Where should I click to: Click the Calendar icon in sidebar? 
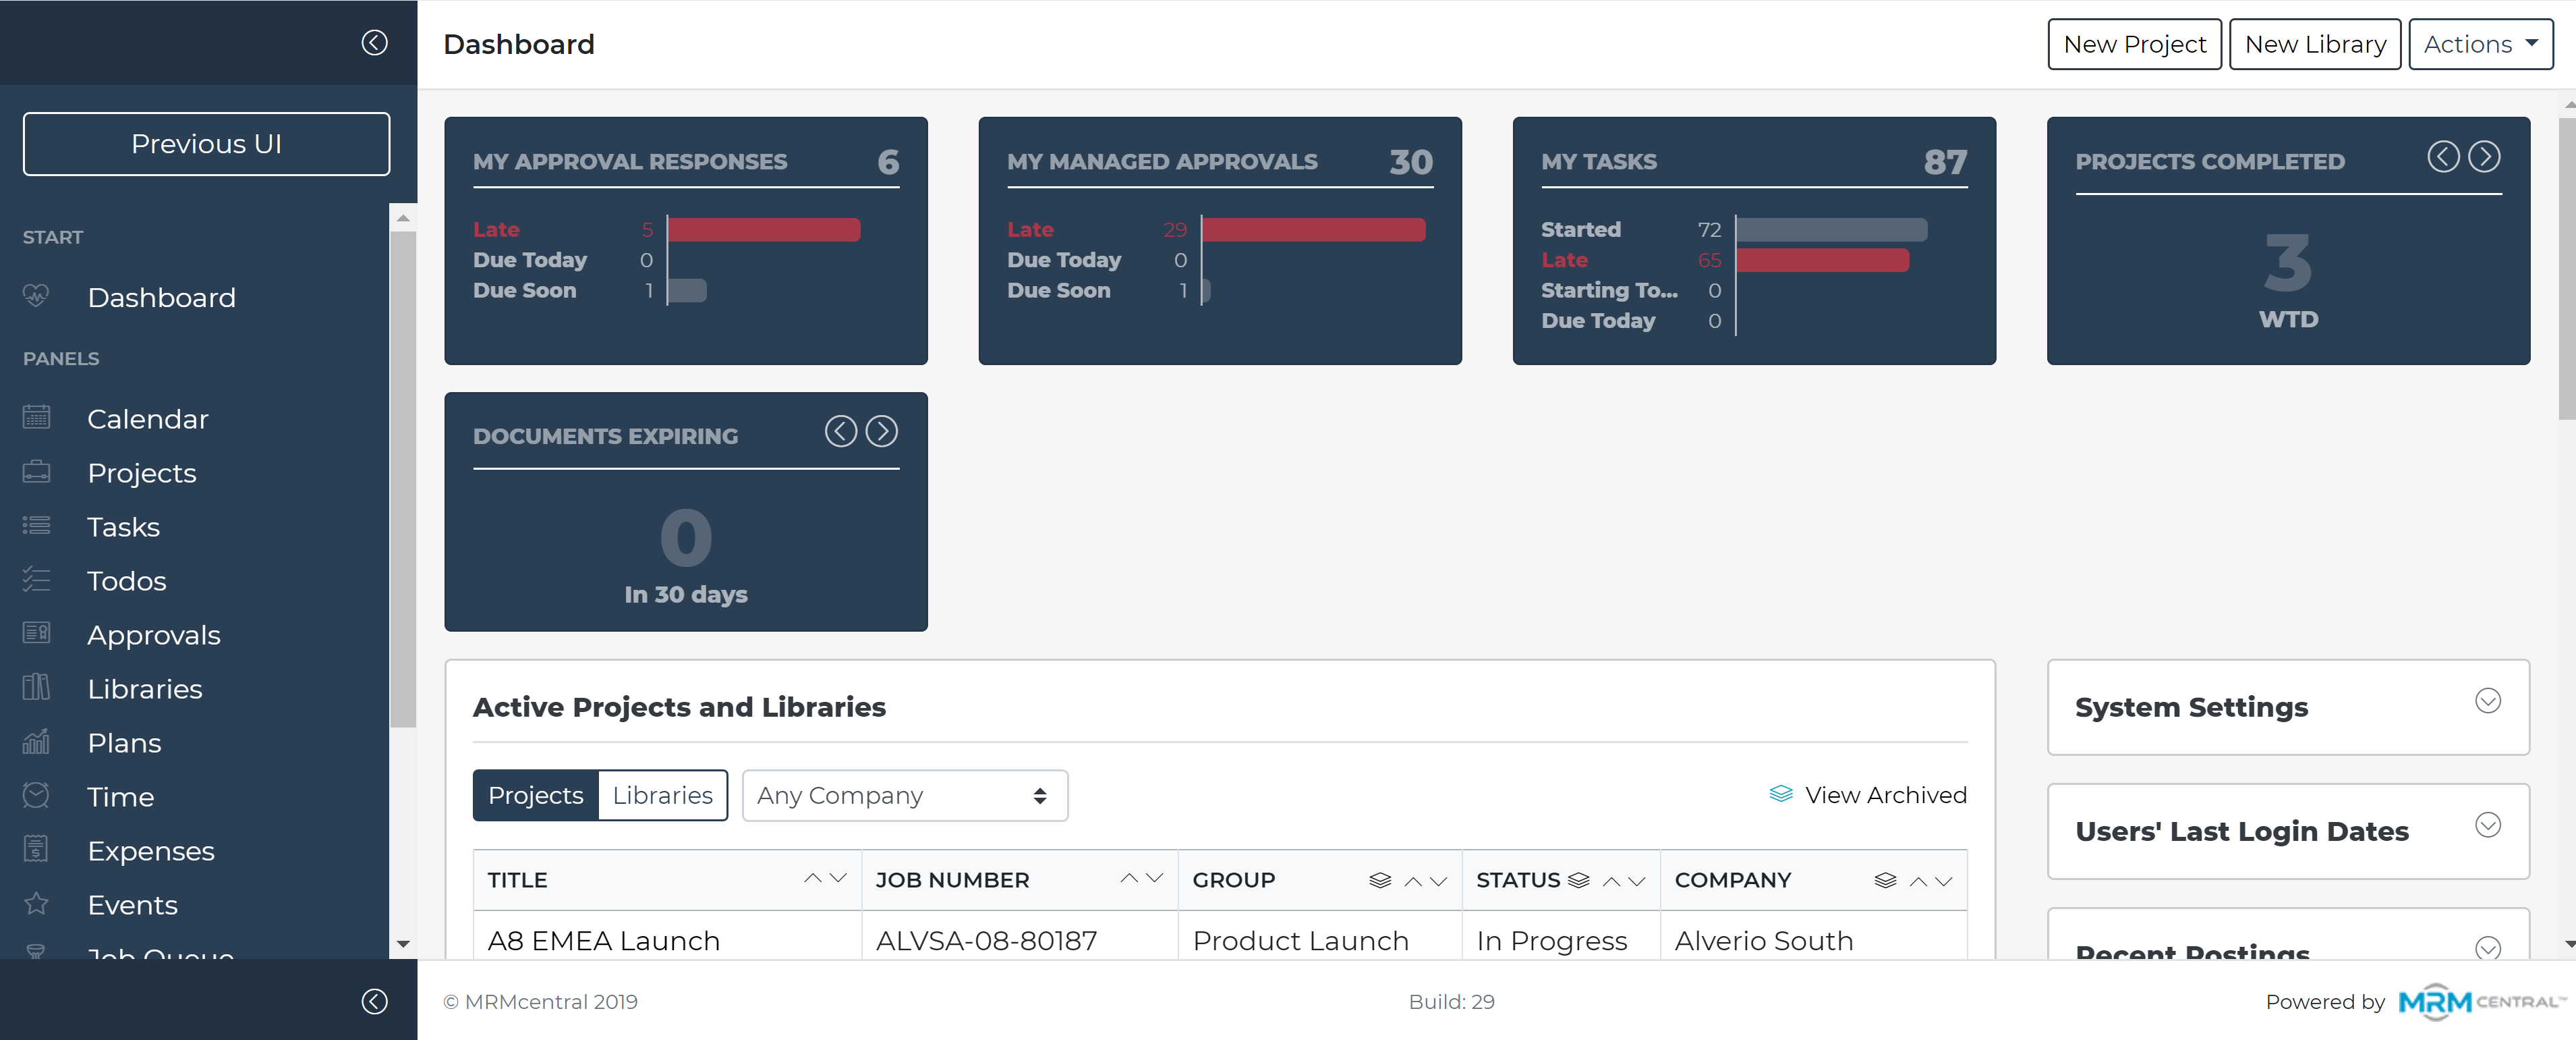pos(36,417)
